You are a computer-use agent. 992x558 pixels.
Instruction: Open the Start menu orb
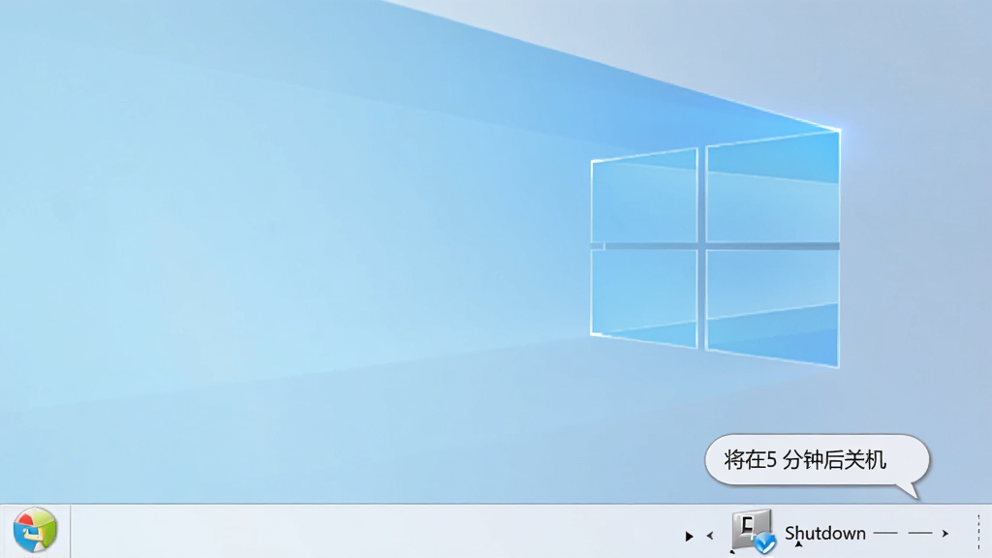click(36, 530)
